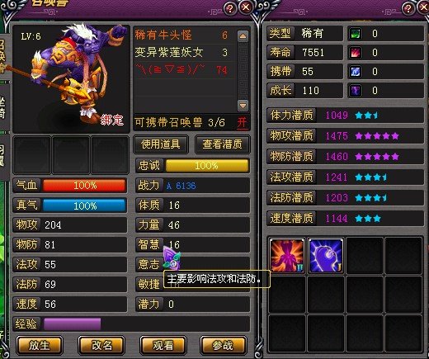The image size is (429, 359).
Task: Click the first empty equipment slot
Action: coord(32,155)
